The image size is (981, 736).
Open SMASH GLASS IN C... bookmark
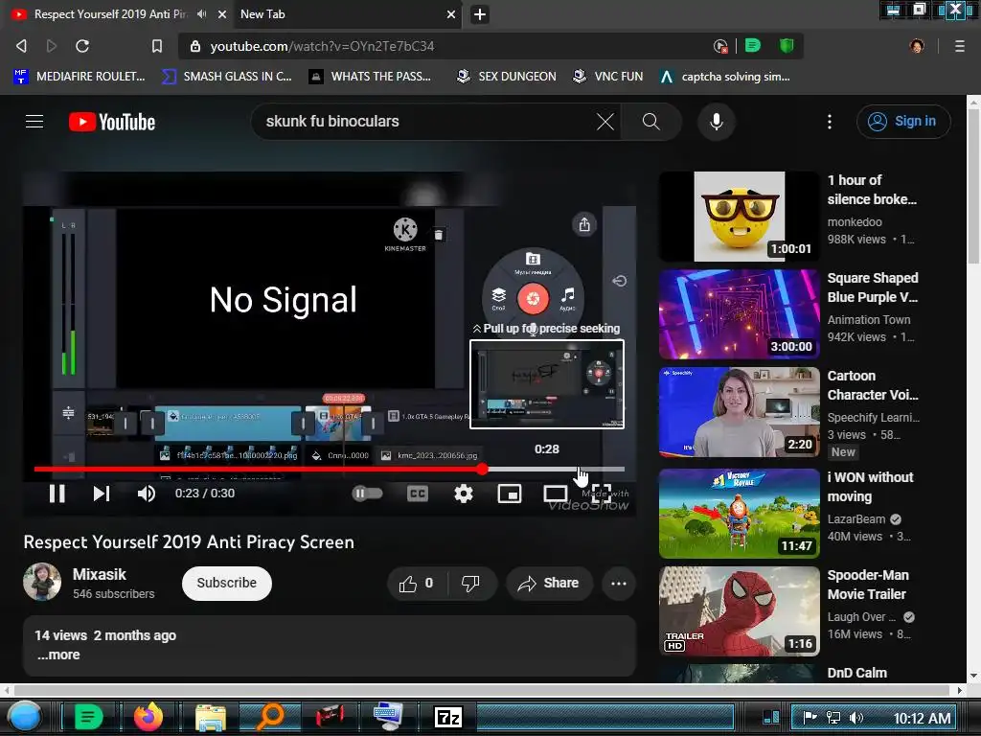(x=227, y=77)
